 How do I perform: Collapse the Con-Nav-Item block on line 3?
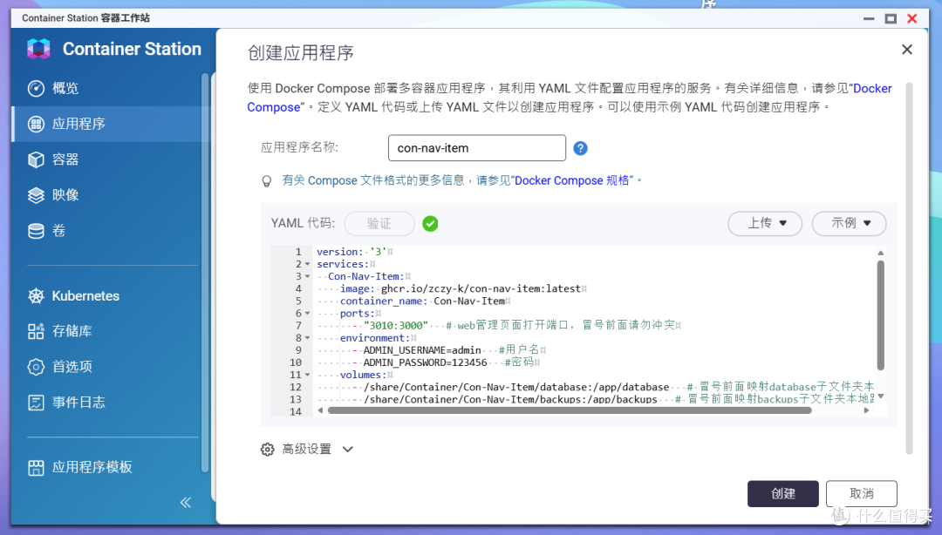(308, 276)
